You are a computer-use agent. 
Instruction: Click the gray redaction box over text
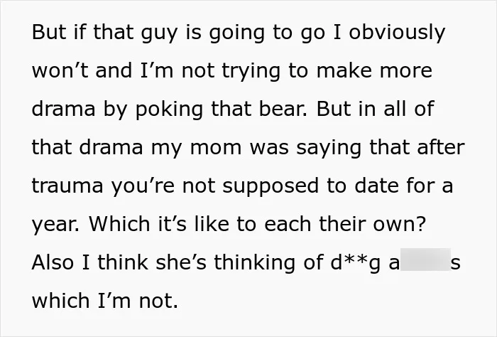pyautogui.click(x=425, y=260)
